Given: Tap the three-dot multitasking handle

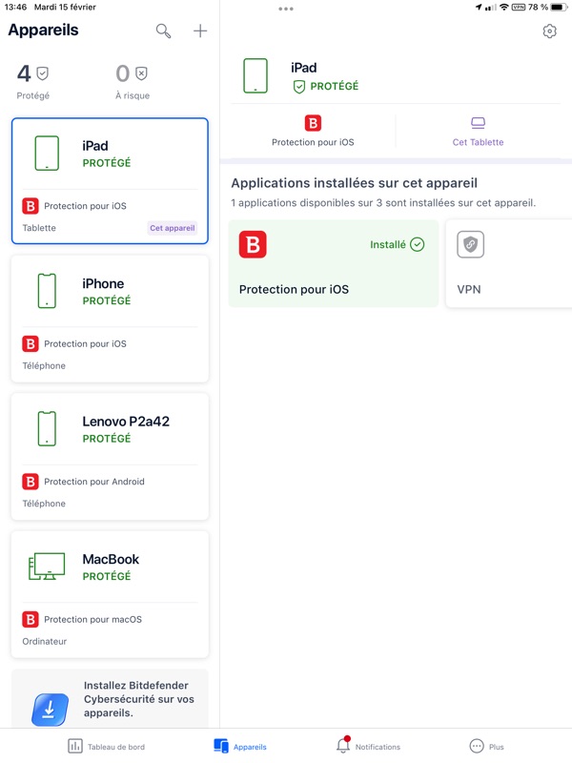Looking at the screenshot, I should click(286, 9).
